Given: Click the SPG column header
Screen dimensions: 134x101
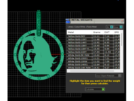Looking at the screenshot, I should 117,32.
